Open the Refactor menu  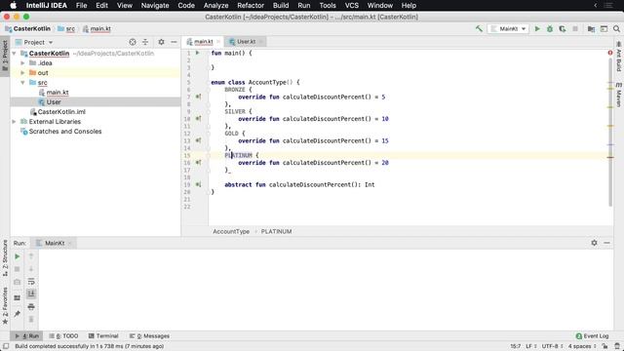coord(251,6)
